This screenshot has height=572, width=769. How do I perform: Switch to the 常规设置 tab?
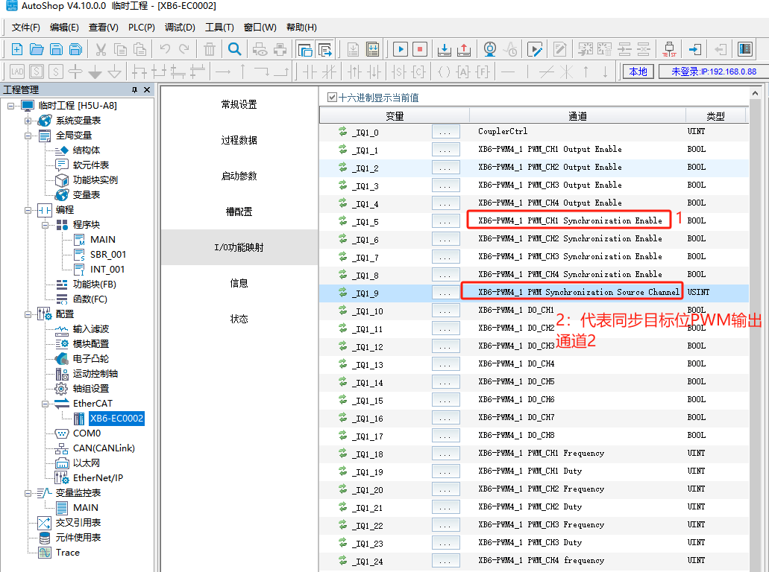click(x=239, y=104)
